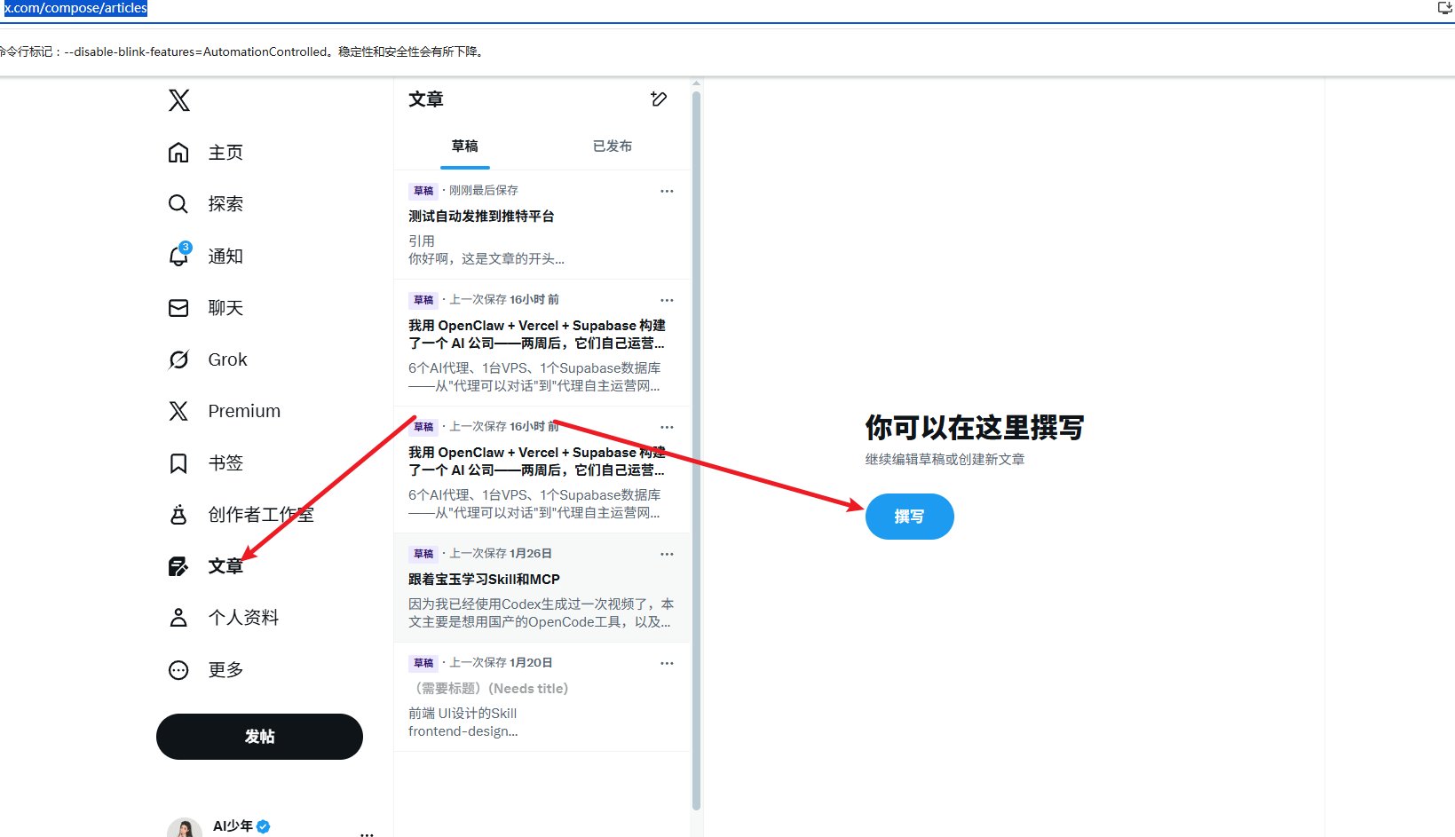Open the 通知 bell icon

coord(179,256)
